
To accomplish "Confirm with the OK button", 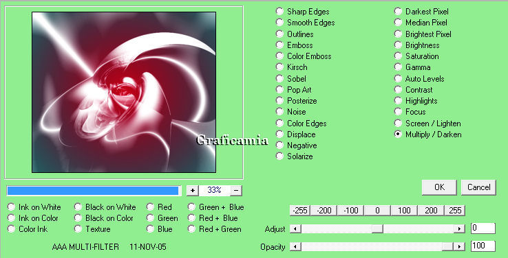I will click(x=439, y=187).
